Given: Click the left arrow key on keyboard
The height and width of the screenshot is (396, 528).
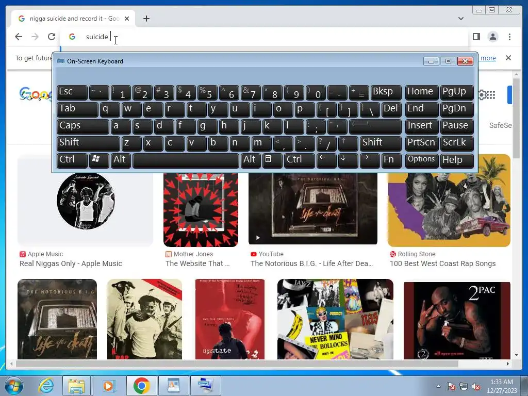Looking at the screenshot, I should [326, 160].
